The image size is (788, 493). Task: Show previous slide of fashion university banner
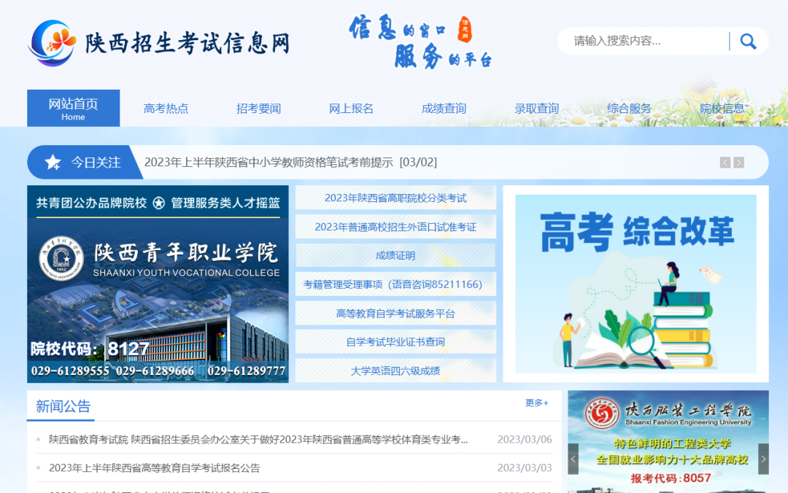pos(573,459)
